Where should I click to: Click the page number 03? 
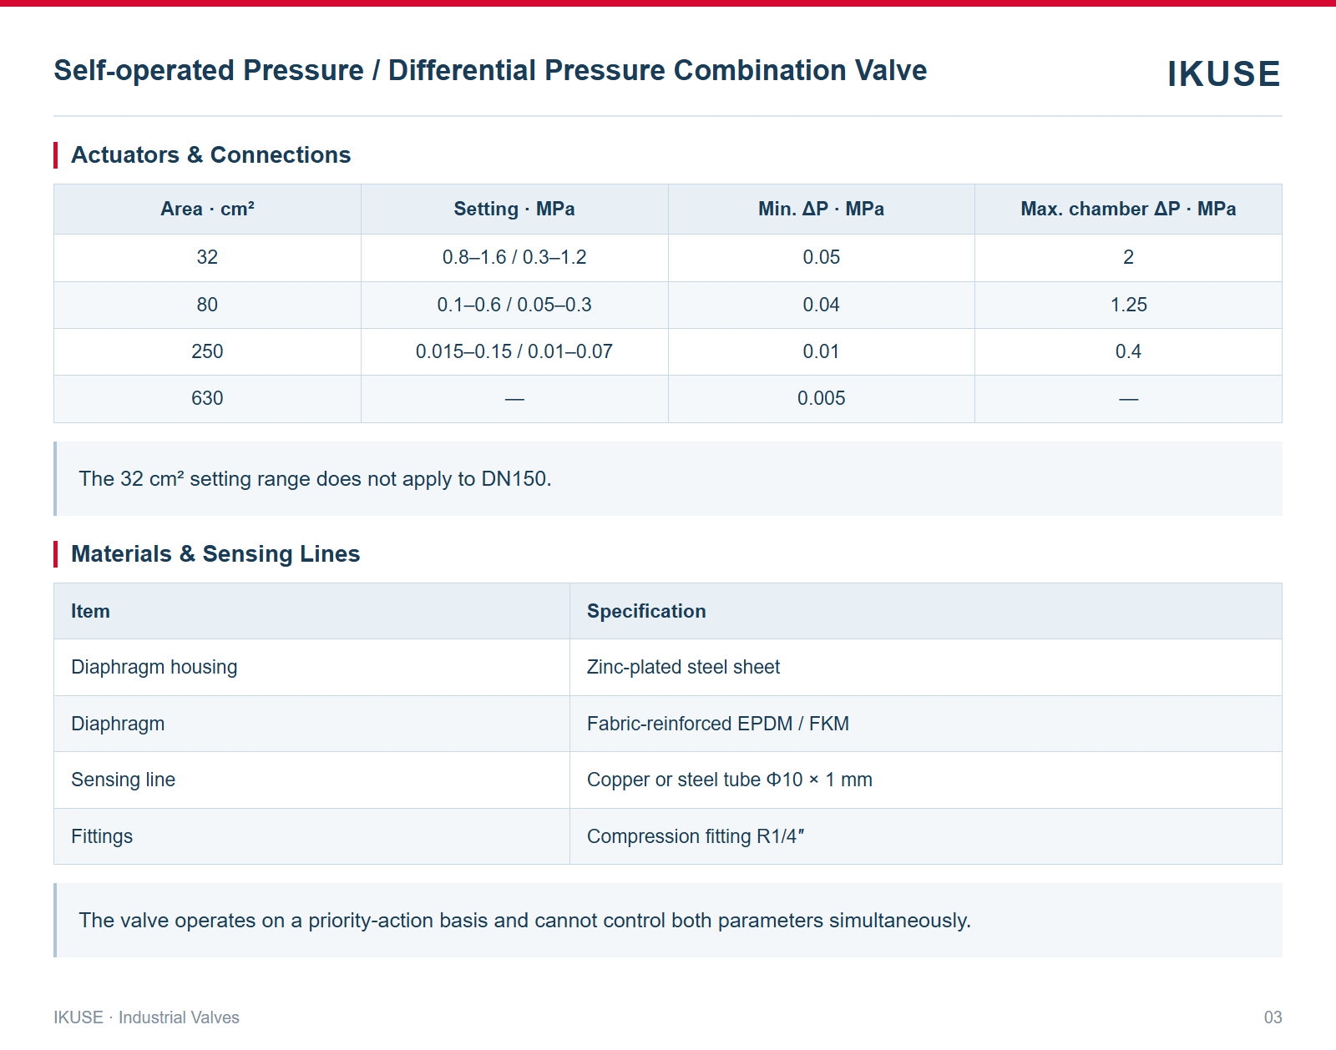pos(1273,1017)
